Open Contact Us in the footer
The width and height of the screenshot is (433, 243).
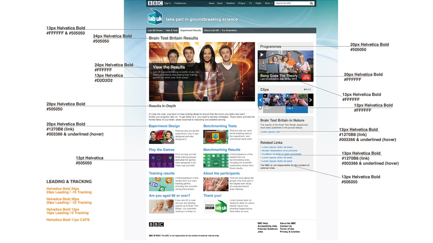coord(286,226)
